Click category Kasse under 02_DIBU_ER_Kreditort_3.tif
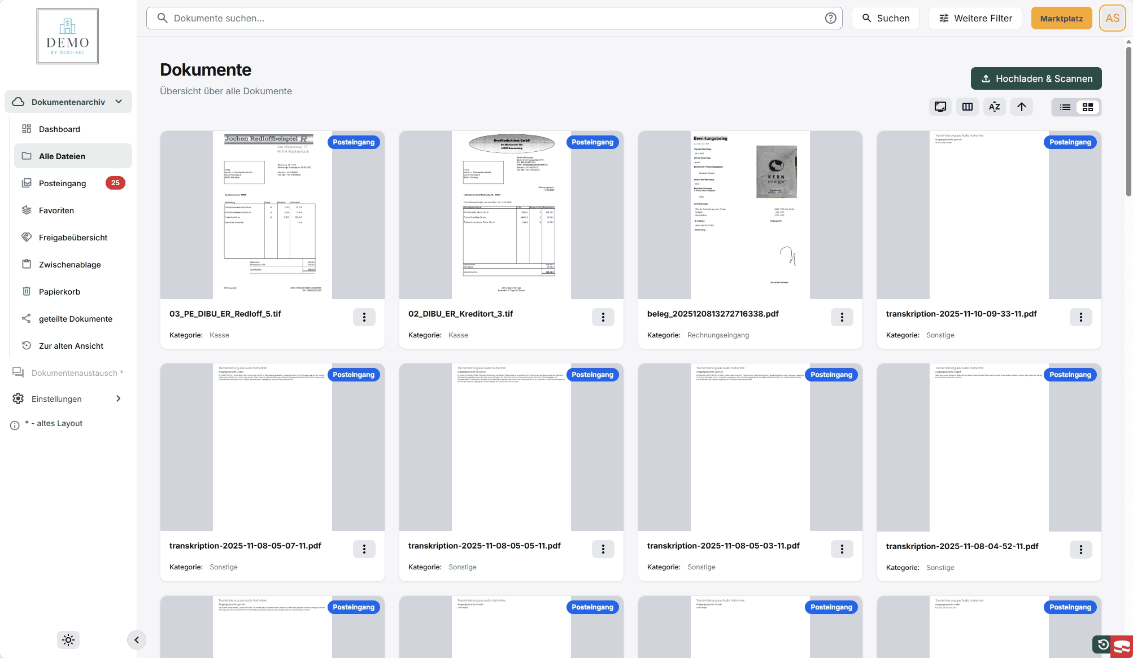Screen dimensions: 1133x658 pos(458,335)
